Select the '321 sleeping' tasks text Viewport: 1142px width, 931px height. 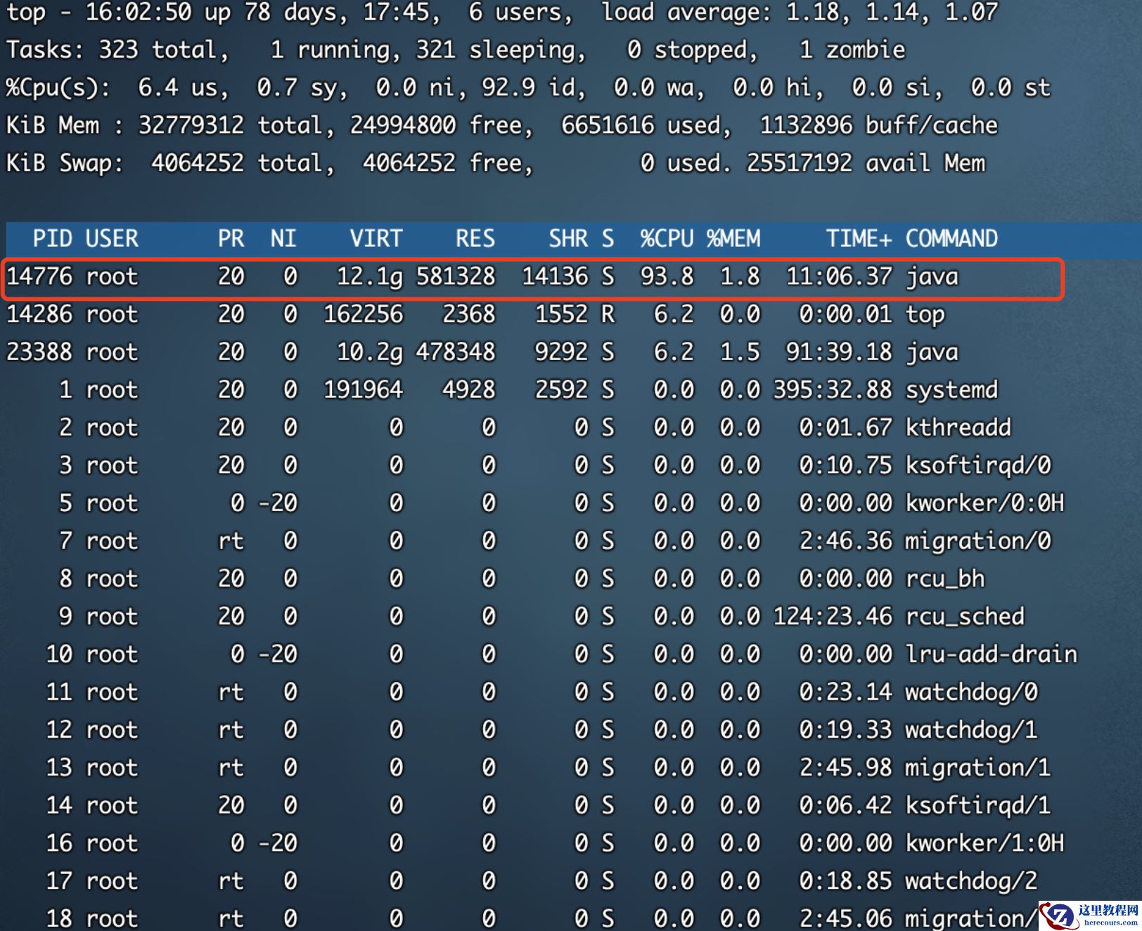tap(496, 50)
